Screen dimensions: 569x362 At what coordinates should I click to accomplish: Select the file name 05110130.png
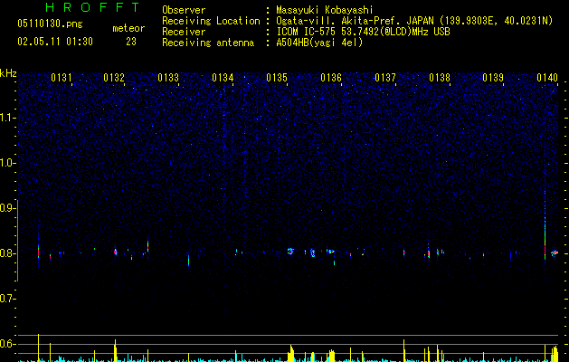[x=50, y=24]
